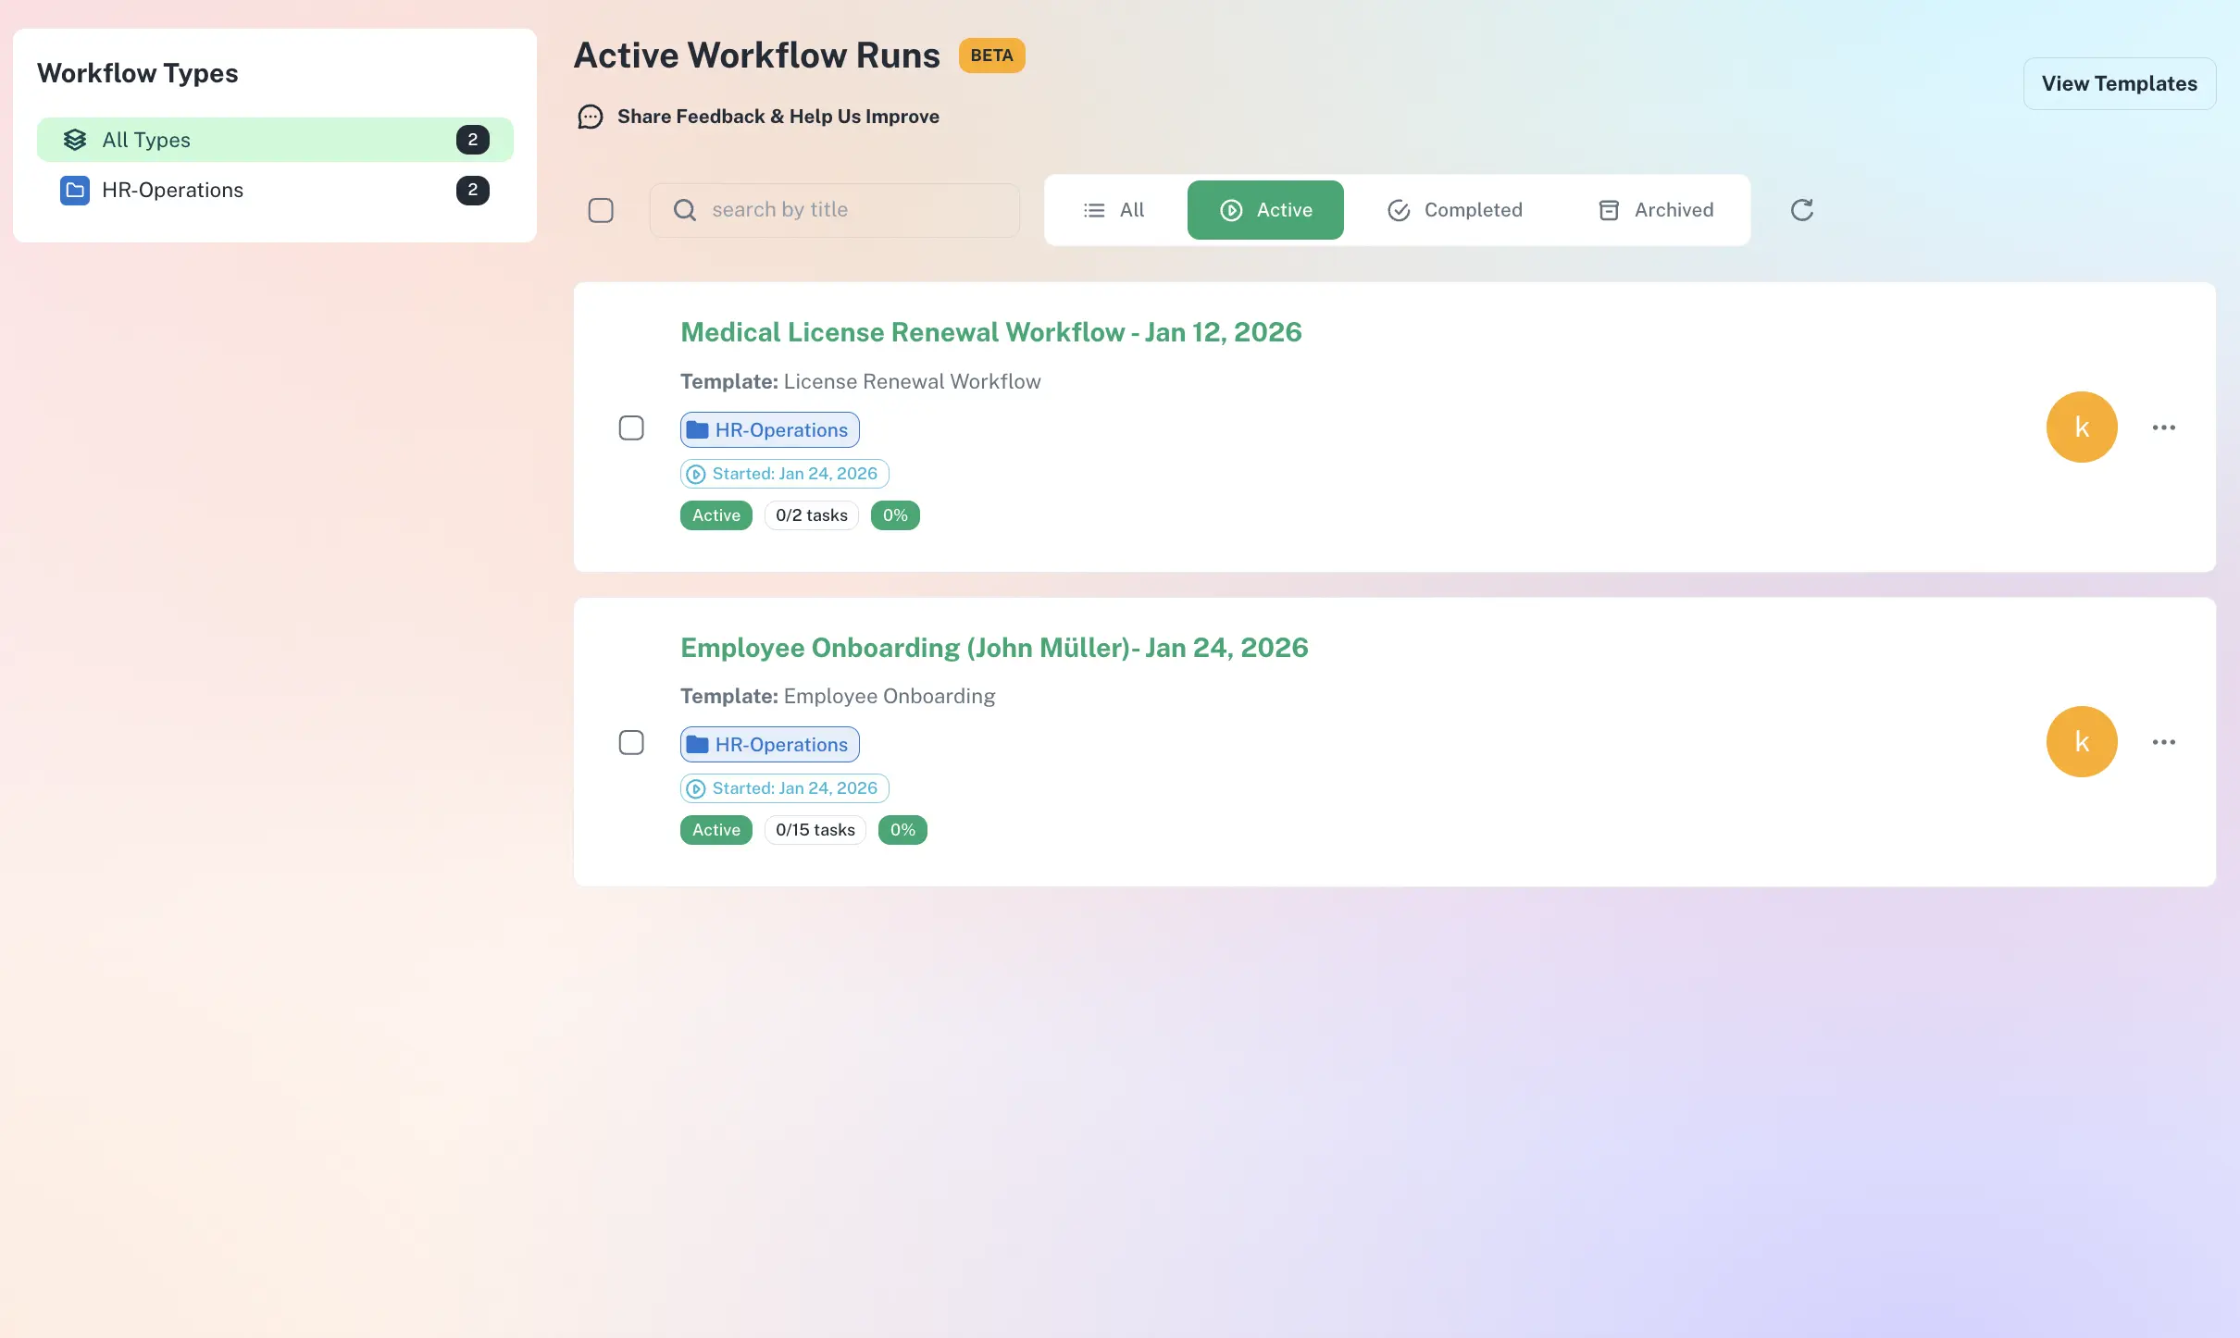Click 'Template: License Renewal Workflow' text

coord(861,381)
